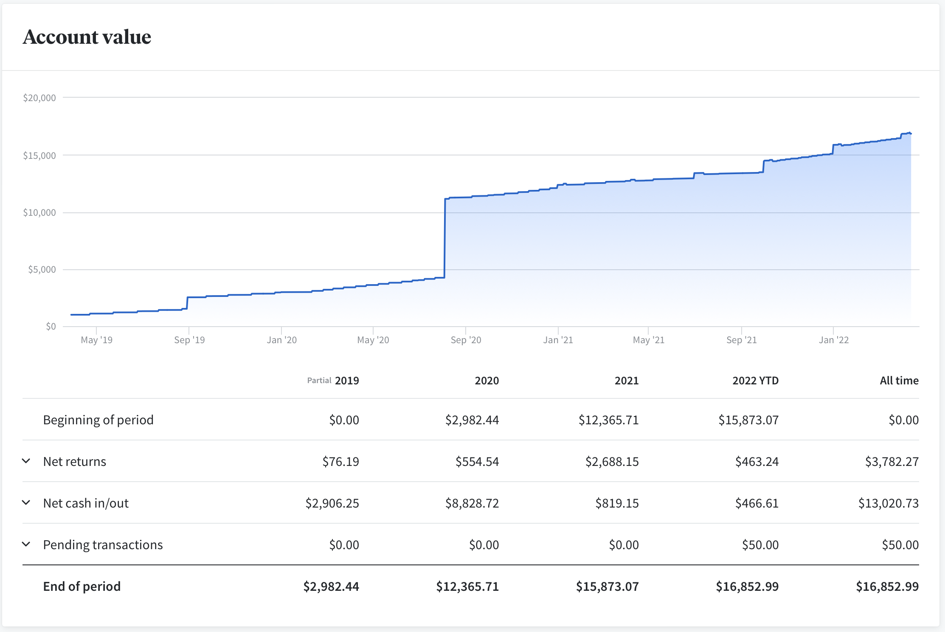Click all time net cash $13,020.73
This screenshot has height=632, width=945.
point(889,503)
